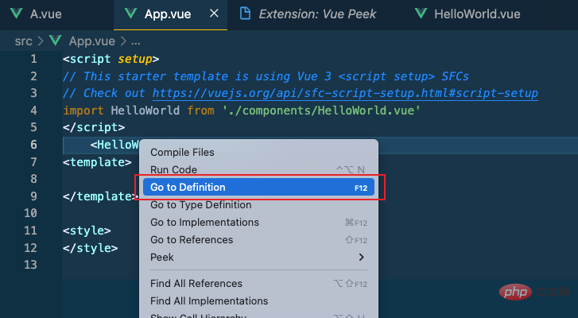This screenshot has height=318, width=578.
Task: Click the Vue icon on the App.vue tab
Action: point(130,14)
